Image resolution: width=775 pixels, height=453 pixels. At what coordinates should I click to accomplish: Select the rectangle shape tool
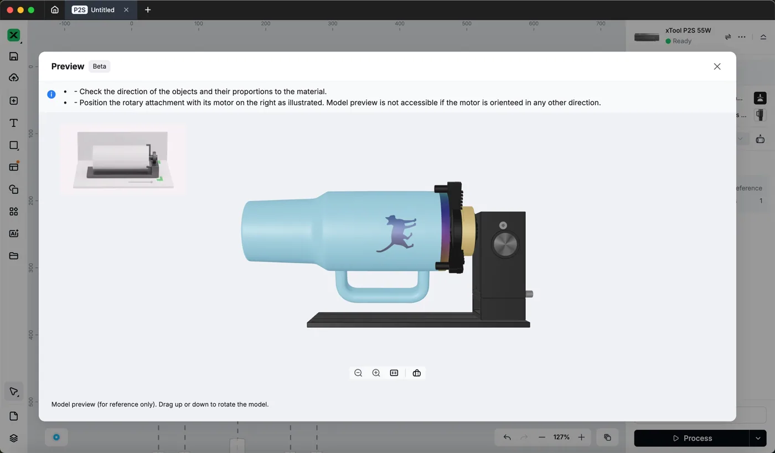(14, 145)
